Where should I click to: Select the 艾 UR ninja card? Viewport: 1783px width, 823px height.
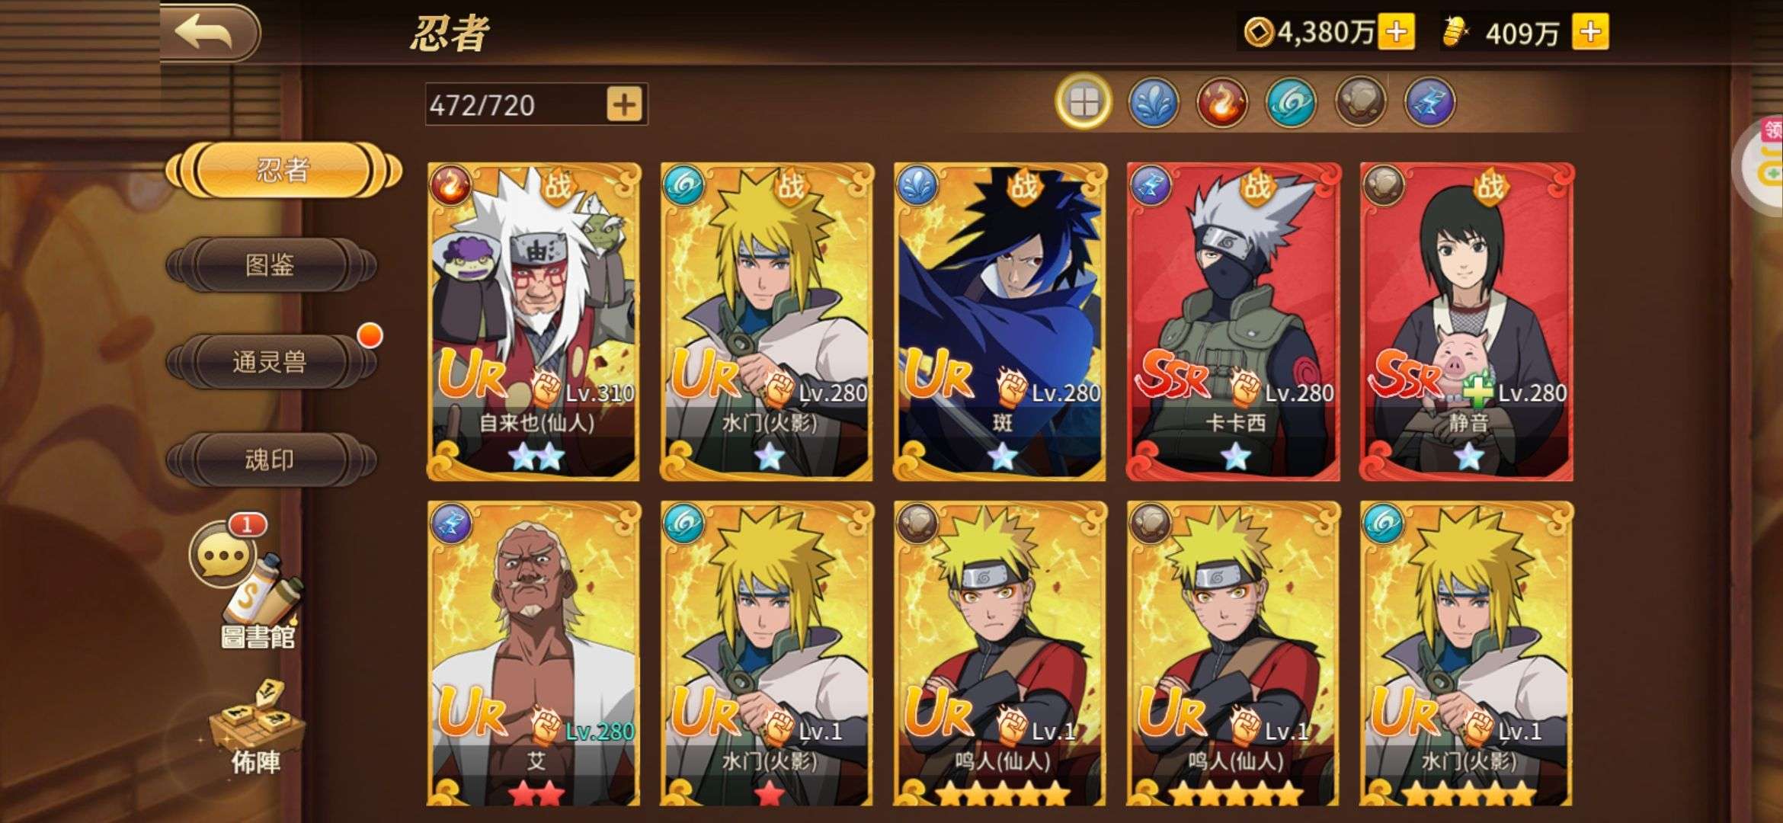pos(533,653)
